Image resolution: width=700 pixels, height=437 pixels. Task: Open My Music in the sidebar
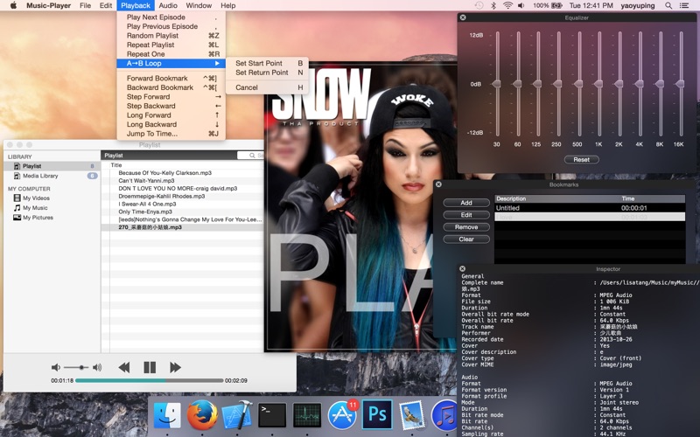click(x=35, y=208)
